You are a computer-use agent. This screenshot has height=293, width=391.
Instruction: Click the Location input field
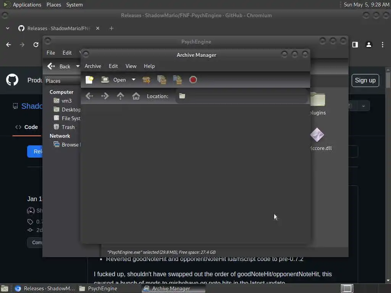coord(242,96)
